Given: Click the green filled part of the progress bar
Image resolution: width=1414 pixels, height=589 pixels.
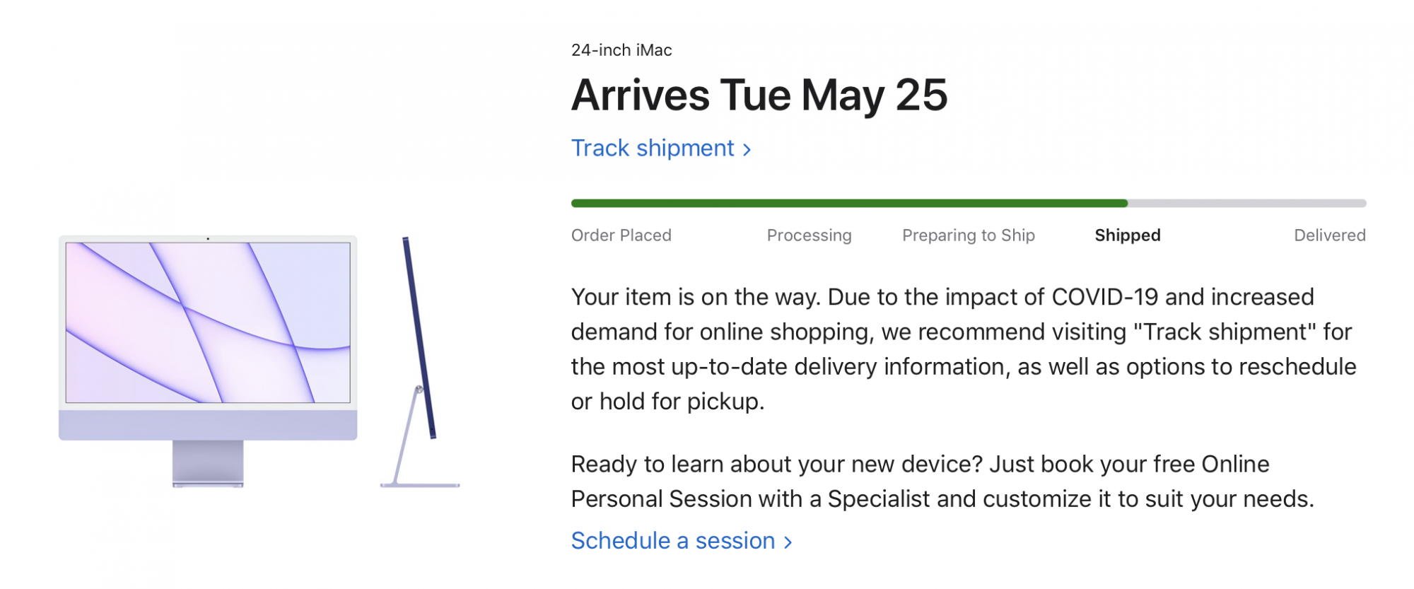Looking at the screenshot, I should (848, 204).
